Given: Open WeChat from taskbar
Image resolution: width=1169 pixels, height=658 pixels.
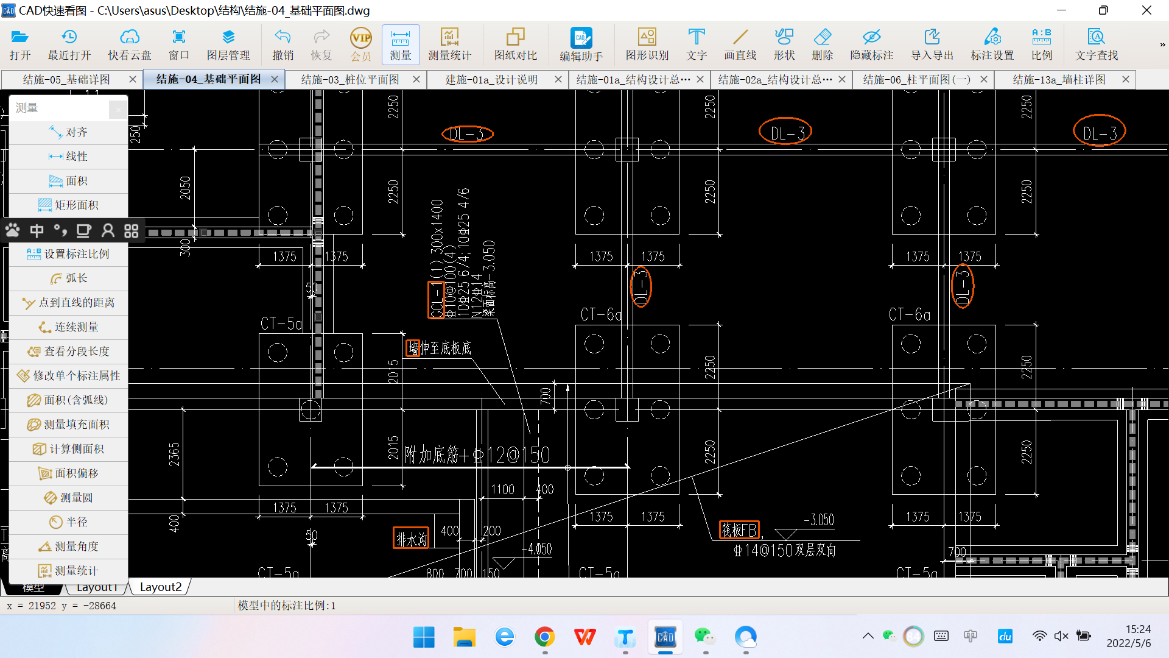Looking at the screenshot, I should [x=705, y=637].
